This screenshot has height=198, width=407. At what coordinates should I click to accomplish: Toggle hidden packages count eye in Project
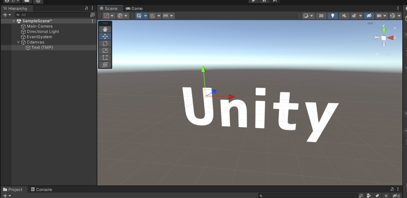tap(396, 196)
